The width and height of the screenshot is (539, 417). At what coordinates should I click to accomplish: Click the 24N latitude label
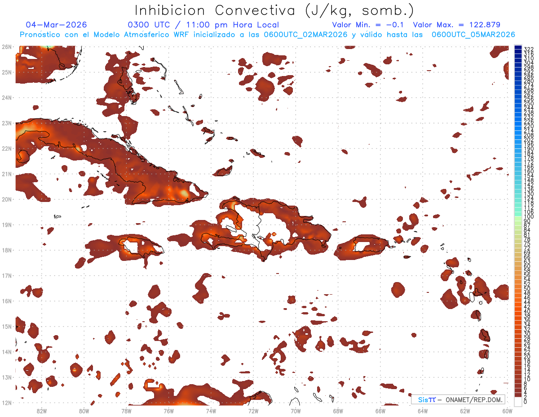[6, 98]
